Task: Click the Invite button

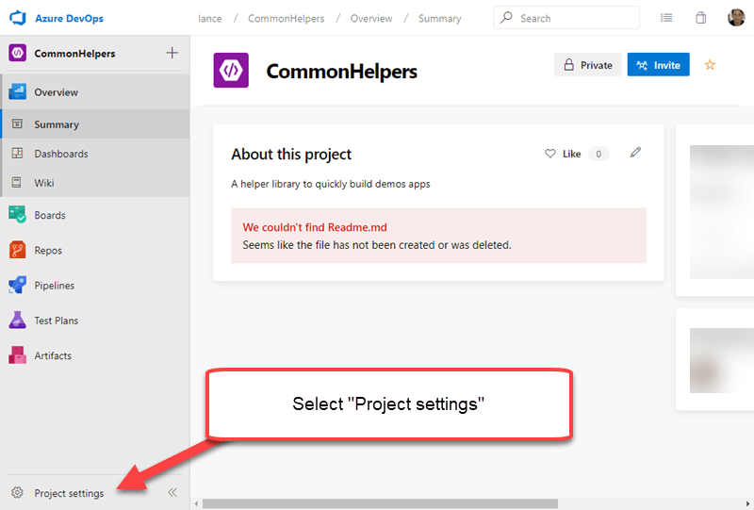Action: point(658,65)
